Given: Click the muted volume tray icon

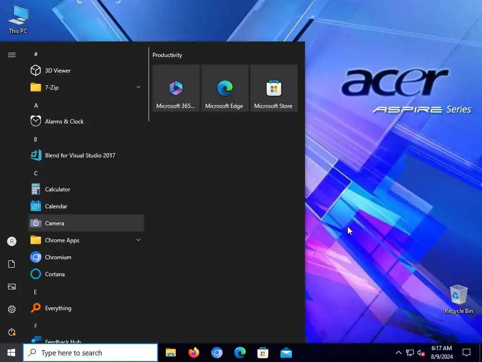Looking at the screenshot, I should pos(421,353).
